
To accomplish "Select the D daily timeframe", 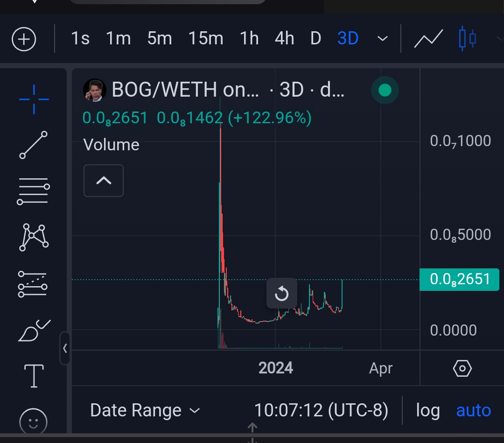I will click(315, 39).
